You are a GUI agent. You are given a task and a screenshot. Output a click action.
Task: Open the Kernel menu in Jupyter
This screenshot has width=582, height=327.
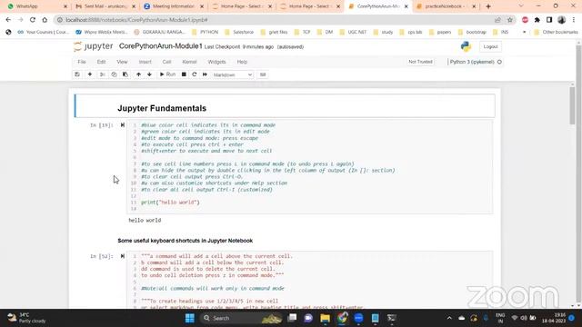pos(189,62)
